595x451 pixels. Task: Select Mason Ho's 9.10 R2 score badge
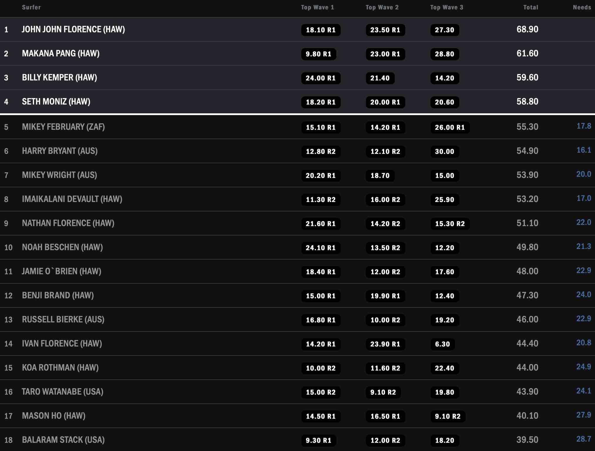click(448, 416)
